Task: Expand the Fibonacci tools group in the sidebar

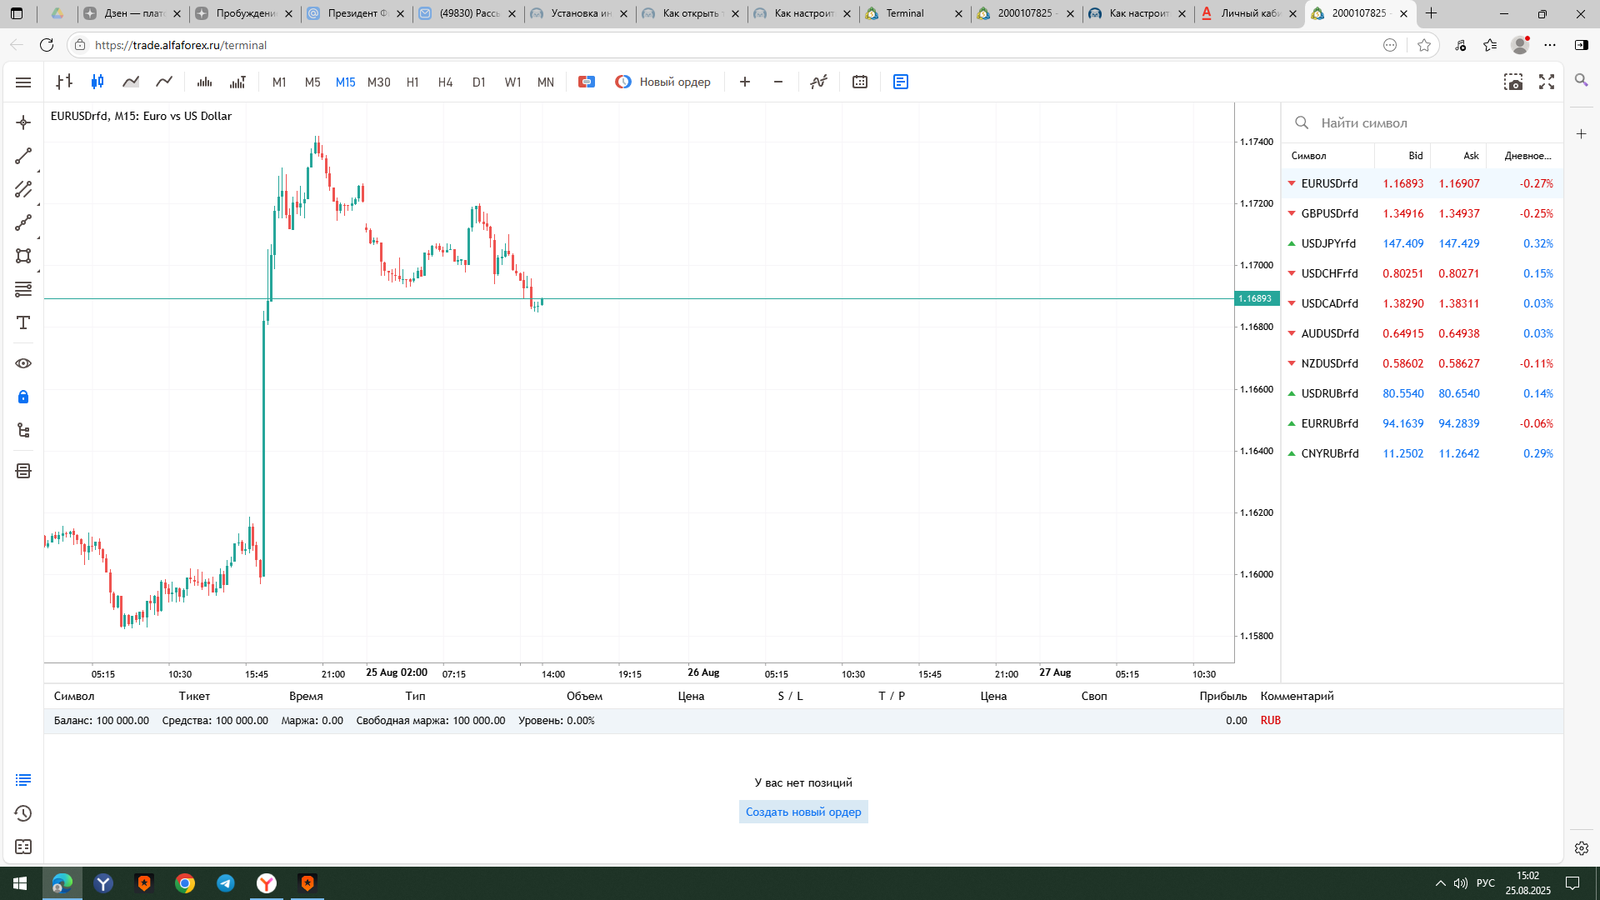Action: tap(23, 289)
